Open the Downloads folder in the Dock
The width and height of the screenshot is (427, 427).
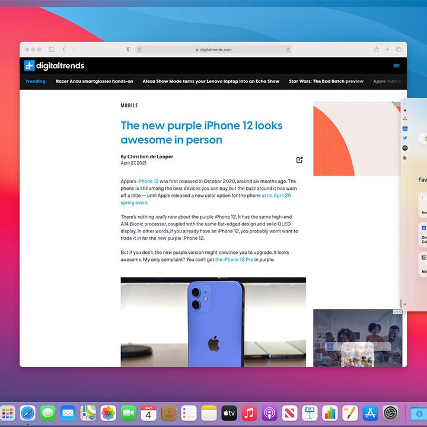pos(419,413)
